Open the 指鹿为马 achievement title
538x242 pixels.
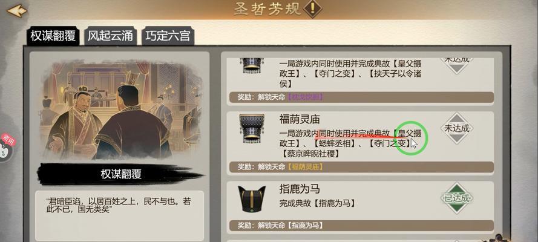coord(300,189)
